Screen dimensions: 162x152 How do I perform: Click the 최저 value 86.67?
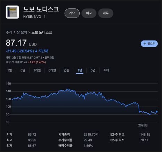32,146
